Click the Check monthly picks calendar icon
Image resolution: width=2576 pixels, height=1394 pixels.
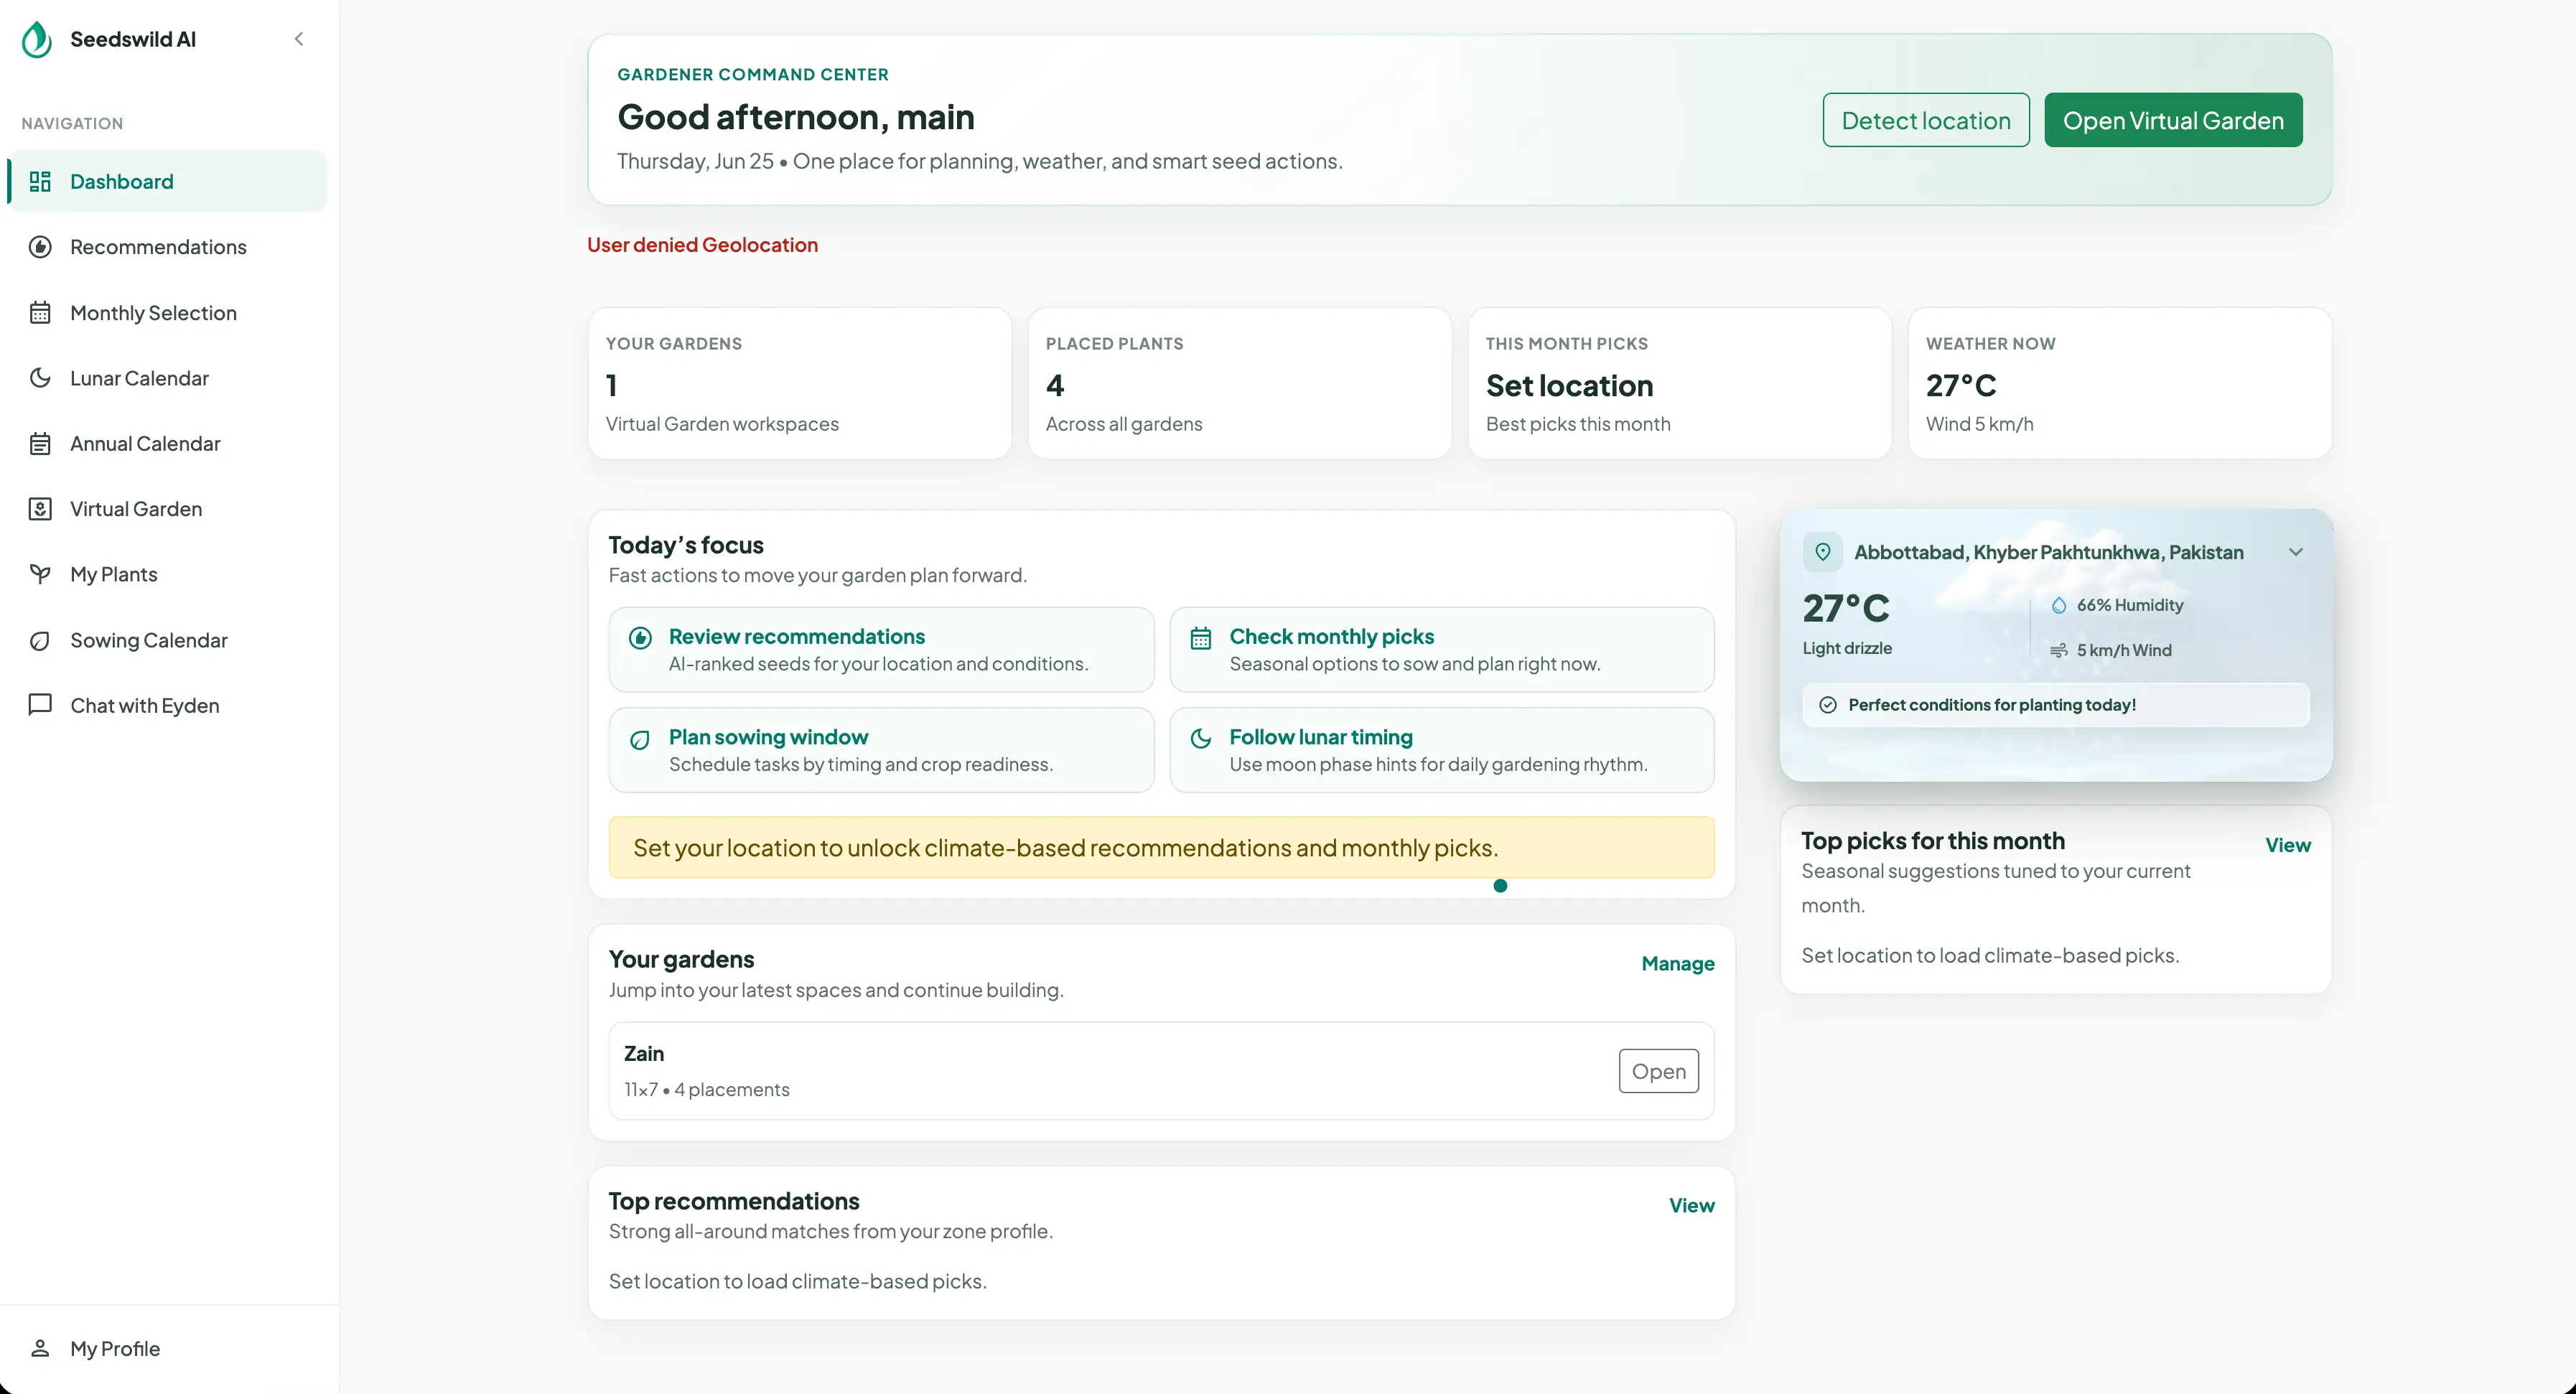[x=1201, y=638]
